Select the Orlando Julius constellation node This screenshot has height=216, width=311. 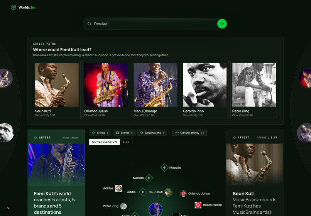(x=183, y=194)
